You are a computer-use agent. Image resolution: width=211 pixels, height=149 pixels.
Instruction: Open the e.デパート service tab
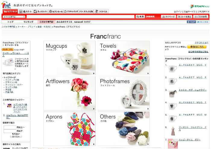[26, 11]
